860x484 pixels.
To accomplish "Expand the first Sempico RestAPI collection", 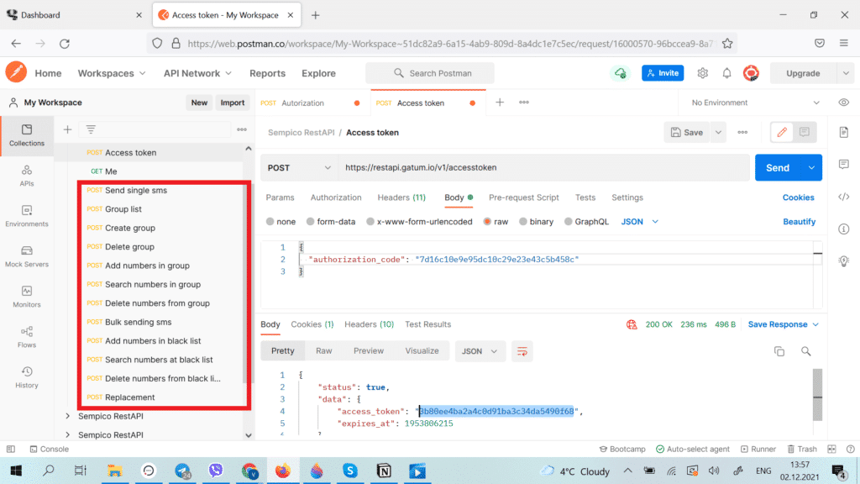I will pyautogui.click(x=67, y=416).
